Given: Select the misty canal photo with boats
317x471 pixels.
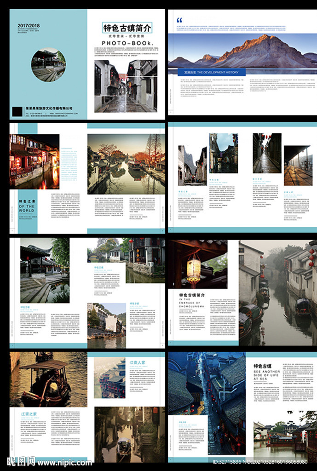Looking at the screenshot, I should (278, 293).
